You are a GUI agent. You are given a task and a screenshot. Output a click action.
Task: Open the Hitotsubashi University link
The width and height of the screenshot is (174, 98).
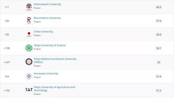pos(48,4)
